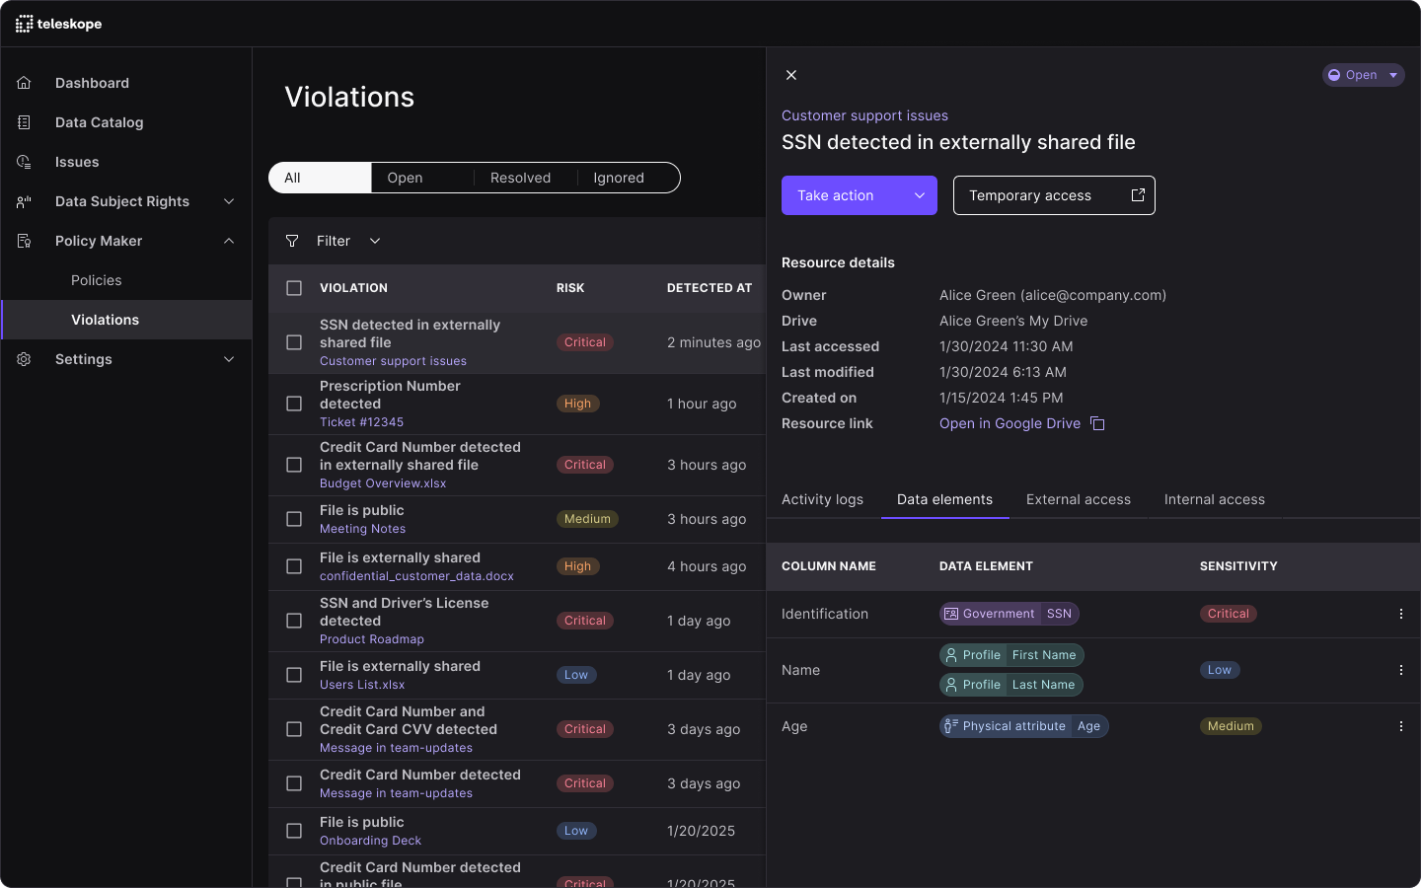Click the Government SSN data element tag
Viewport: 1421px width, 888px height.
click(x=1010, y=614)
